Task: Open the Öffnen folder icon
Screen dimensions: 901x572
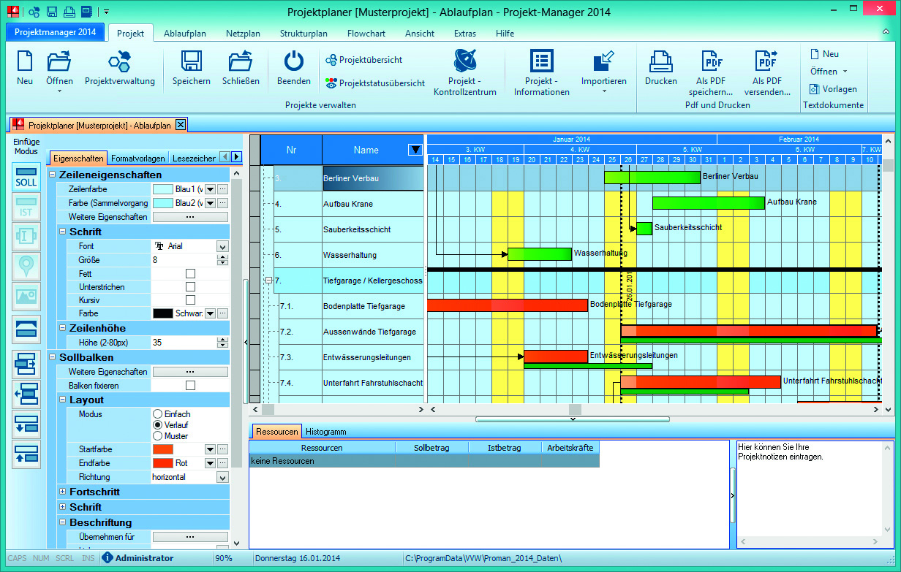Action: (59, 61)
